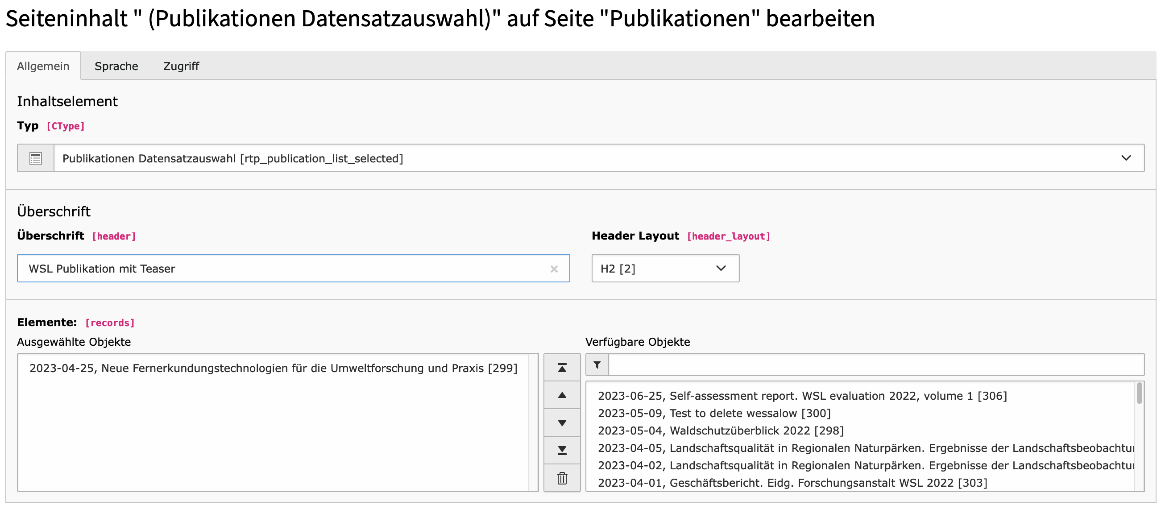Select Self-assessment report [306] from available objects
The image size is (1161, 505).
point(802,396)
